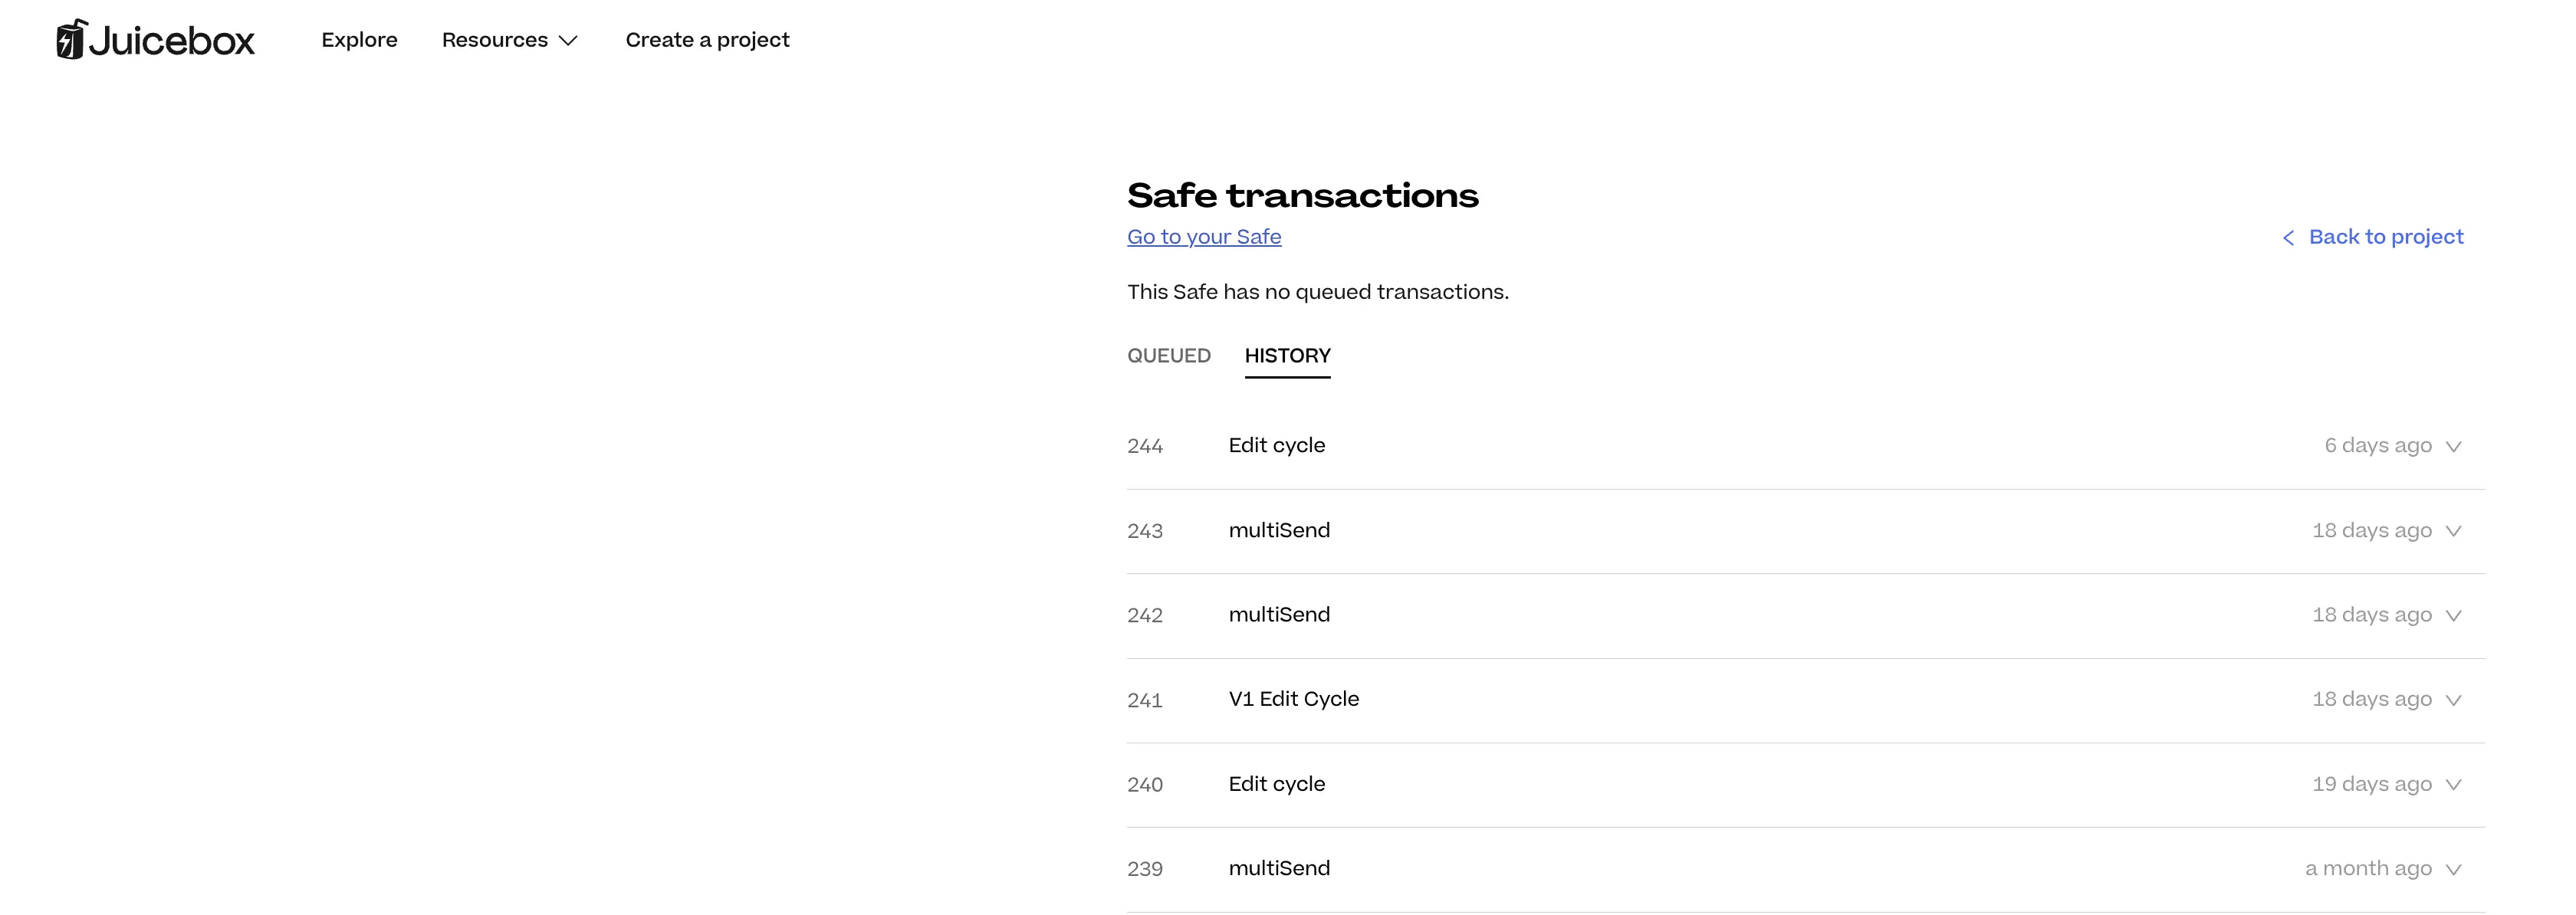Click Create a project
Image resolution: width=2576 pixels, height=915 pixels.
707,40
